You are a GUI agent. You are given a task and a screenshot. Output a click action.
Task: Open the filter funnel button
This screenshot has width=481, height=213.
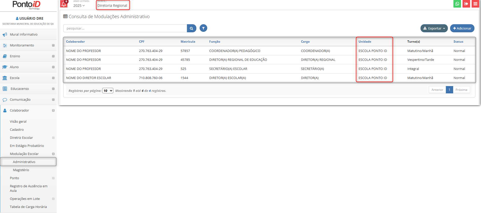[203, 28]
